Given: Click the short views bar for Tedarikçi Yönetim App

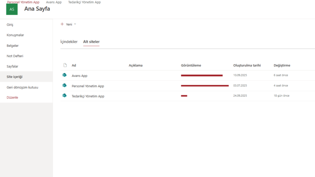Looking at the screenshot, I should (x=184, y=96).
